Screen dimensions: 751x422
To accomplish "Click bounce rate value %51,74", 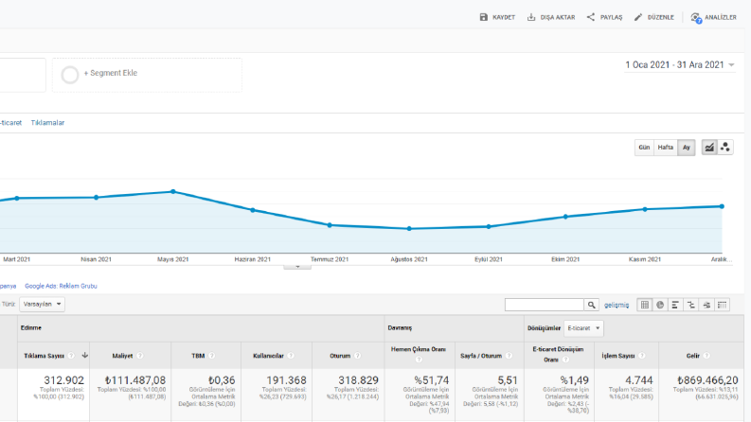I will click(x=432, y=380).
